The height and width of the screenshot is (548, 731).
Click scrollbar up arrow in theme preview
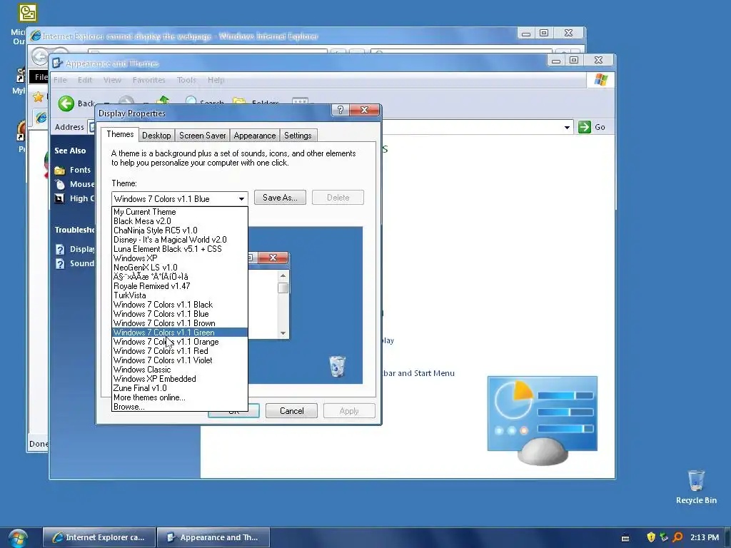[283, 276]
